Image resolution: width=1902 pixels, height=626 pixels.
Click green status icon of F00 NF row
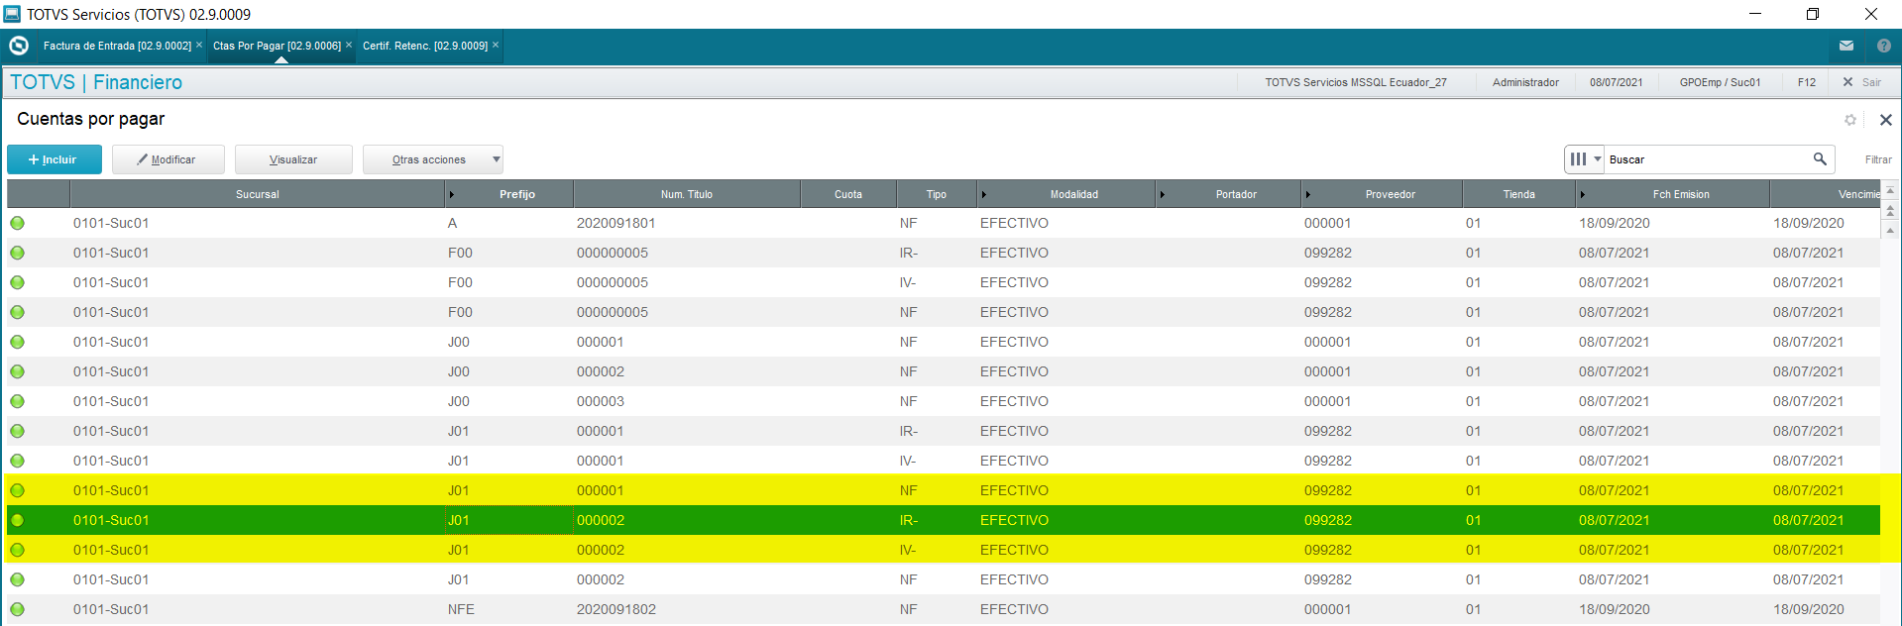click(x=18, y=312)
